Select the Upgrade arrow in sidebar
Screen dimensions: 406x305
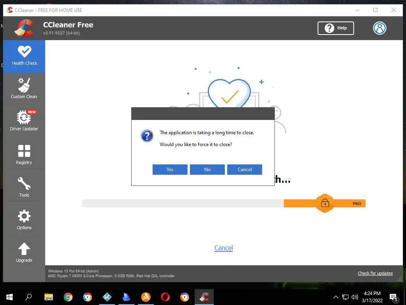[x=24, y=252]
